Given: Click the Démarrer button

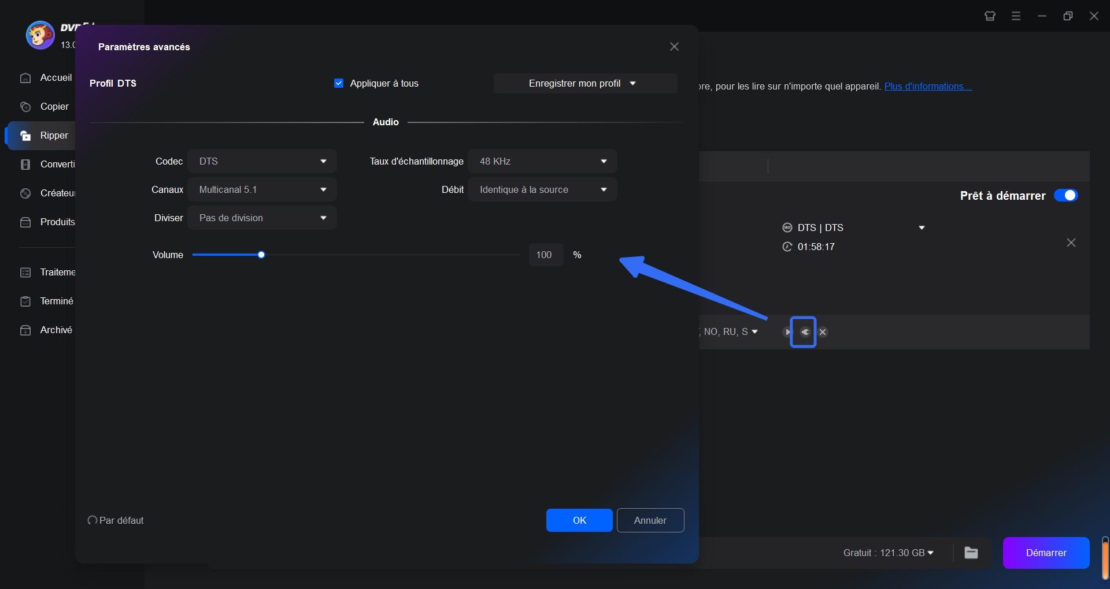Looking at the screenshot, I should point(1046,553).
